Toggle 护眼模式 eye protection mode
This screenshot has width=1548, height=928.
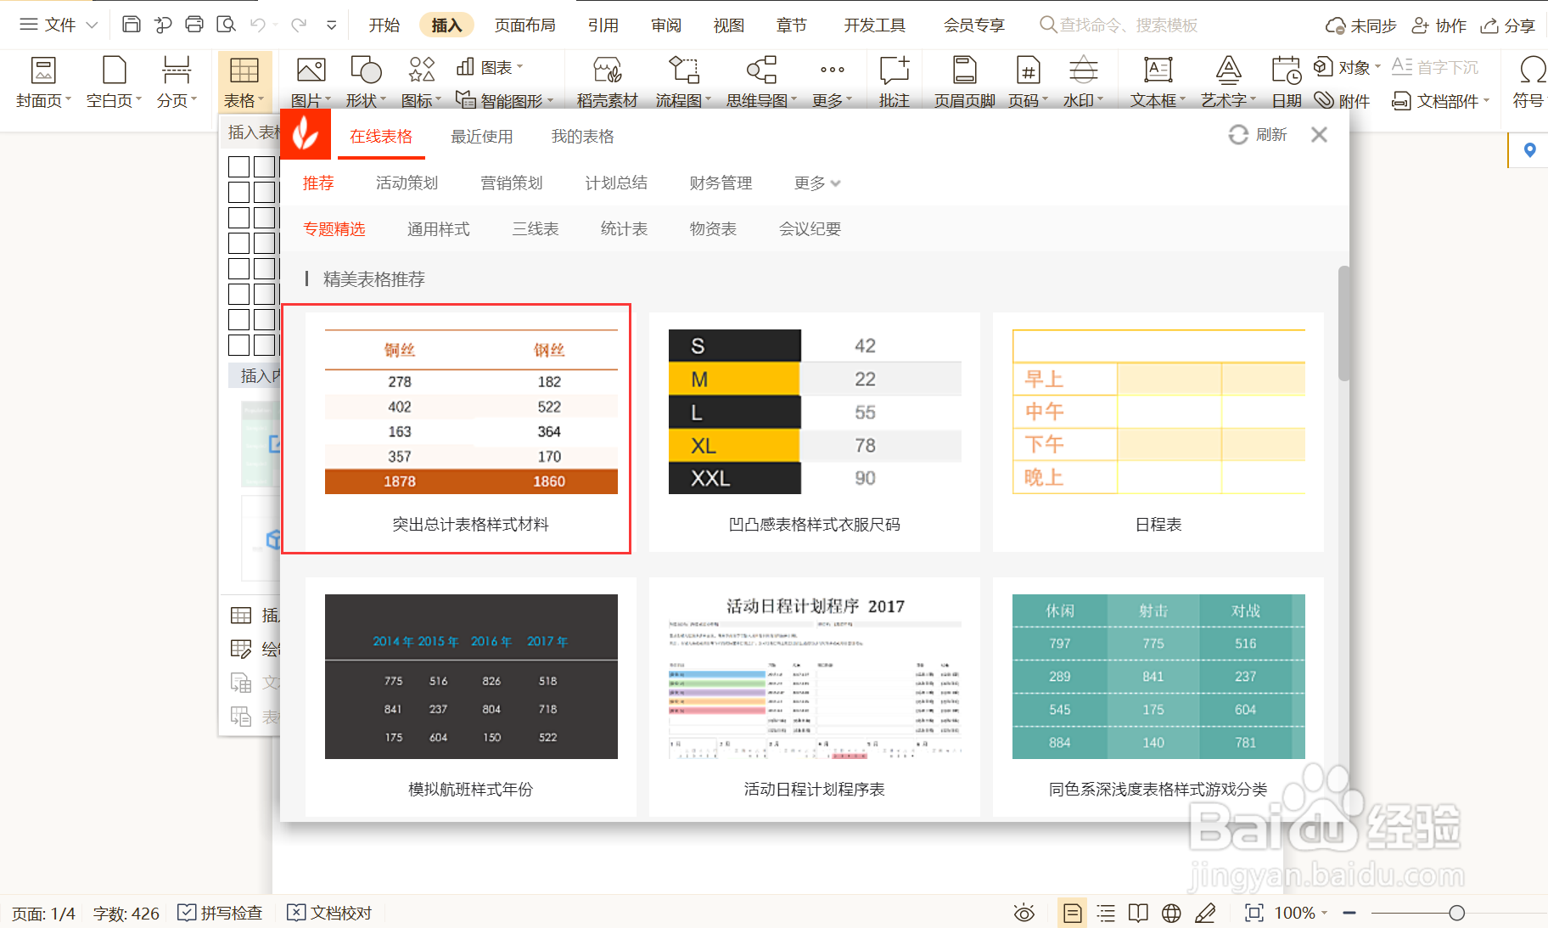tap(1024, 913)
